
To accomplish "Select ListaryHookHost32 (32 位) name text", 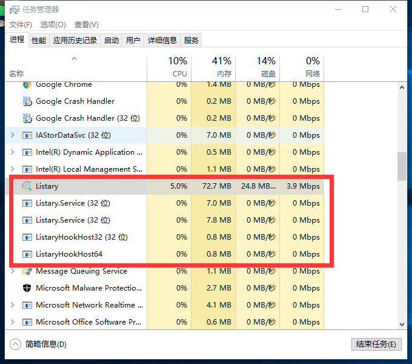I will 82,237.
